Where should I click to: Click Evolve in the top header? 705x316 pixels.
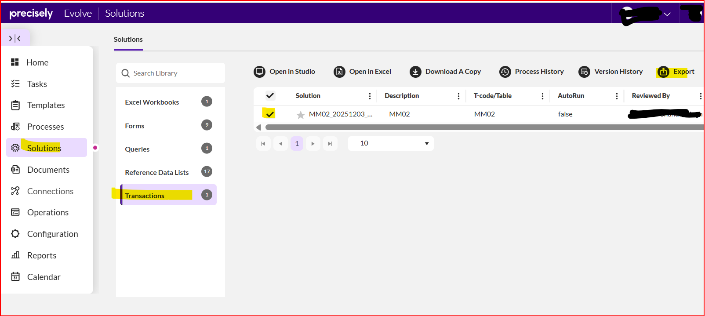(78, 14)
